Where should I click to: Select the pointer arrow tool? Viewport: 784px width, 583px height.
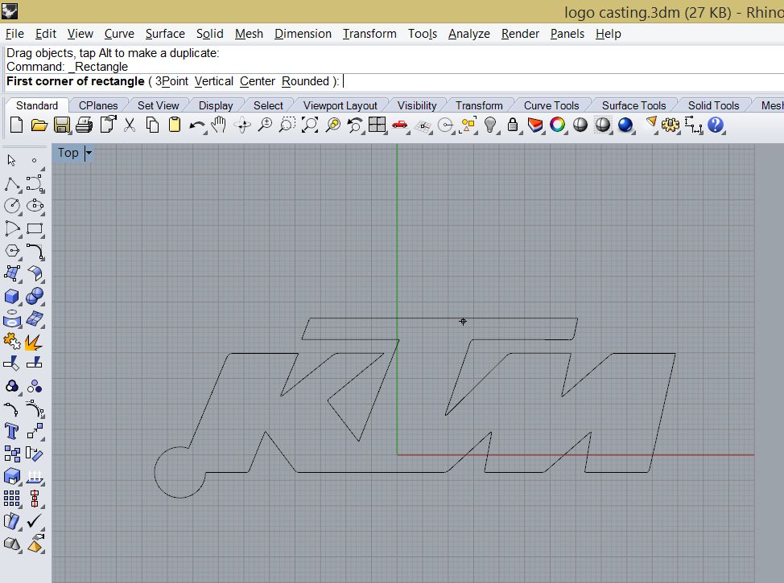[12, 160]
